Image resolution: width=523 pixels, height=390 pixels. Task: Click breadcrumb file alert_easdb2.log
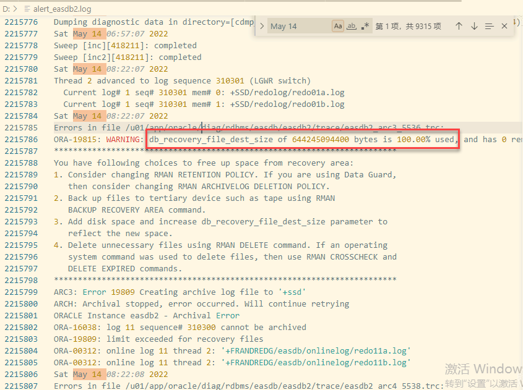click(62, 9)
